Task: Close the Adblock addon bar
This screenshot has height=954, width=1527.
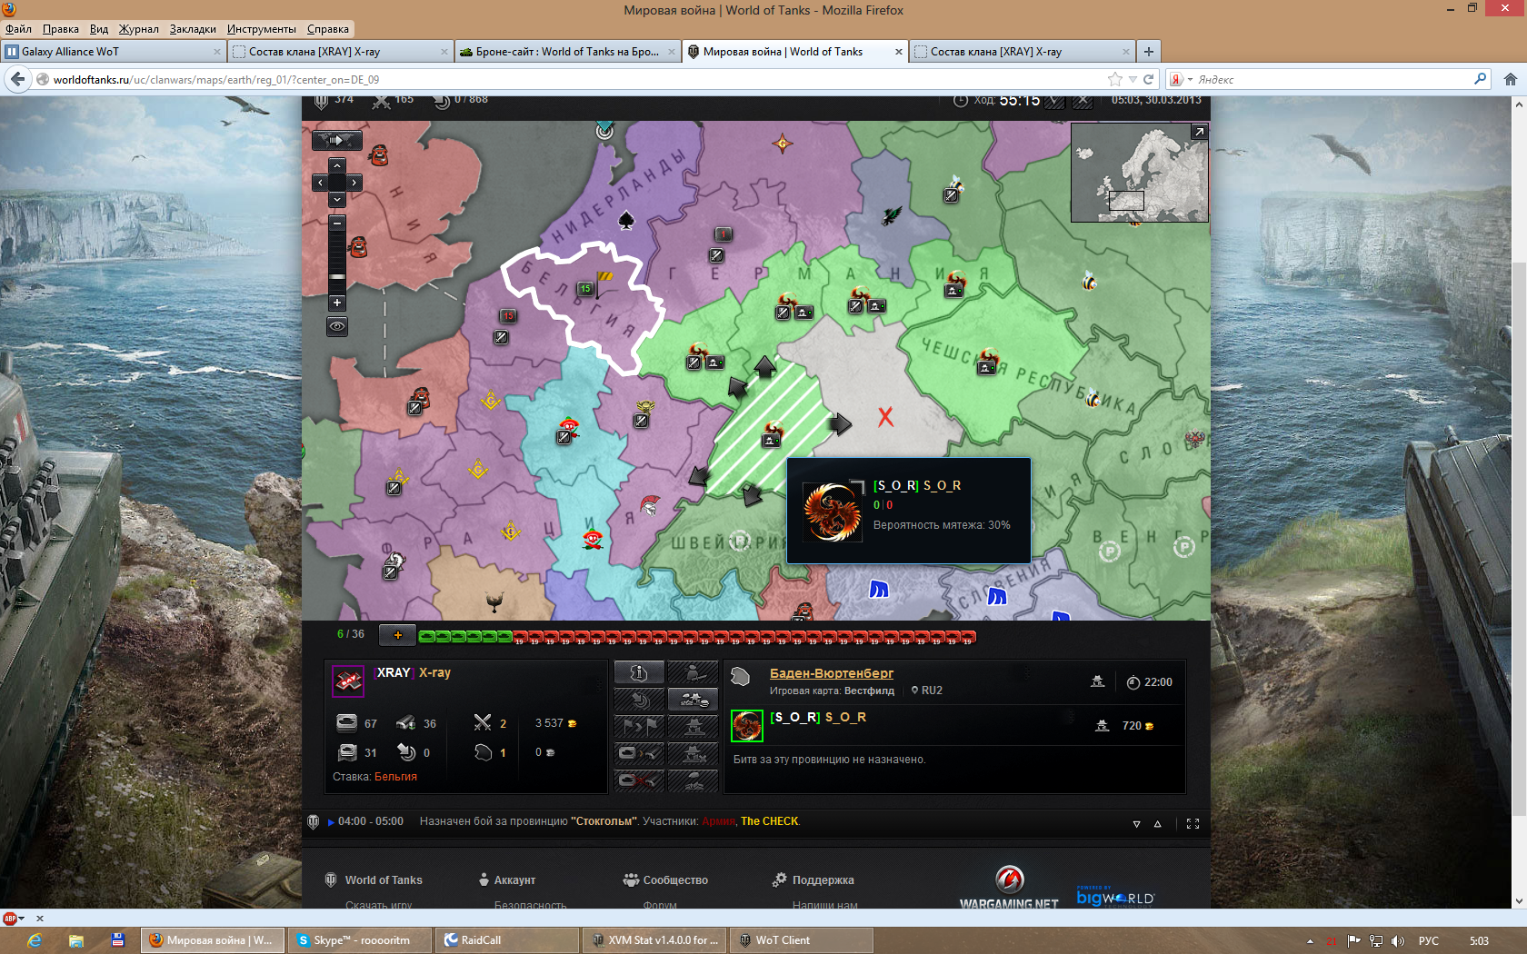Action: 39,919
